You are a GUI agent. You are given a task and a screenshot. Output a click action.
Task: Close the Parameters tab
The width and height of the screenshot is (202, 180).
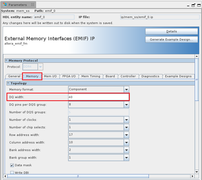tap(32, 5)
